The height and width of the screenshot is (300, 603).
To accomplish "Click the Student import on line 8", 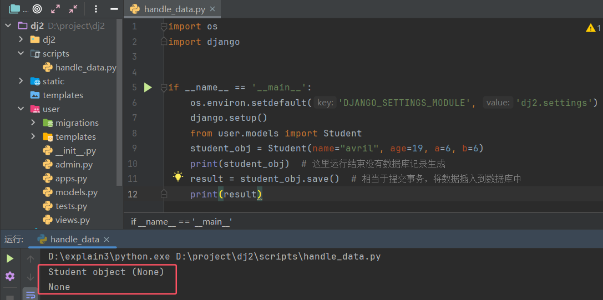I will [x=343, y=133].
